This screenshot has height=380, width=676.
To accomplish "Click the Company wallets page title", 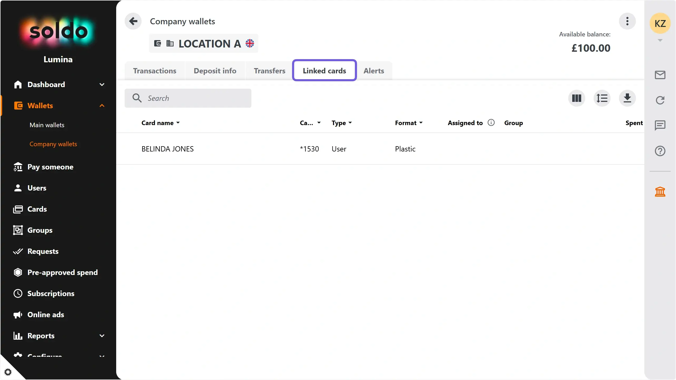I will tap(182, 21).
